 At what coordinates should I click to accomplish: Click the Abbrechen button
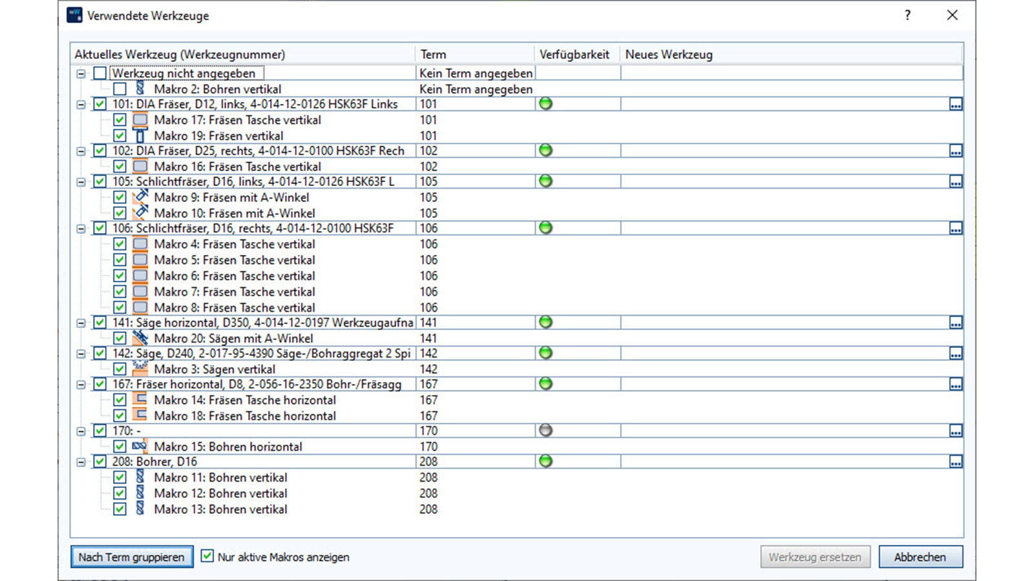(920, 556)
